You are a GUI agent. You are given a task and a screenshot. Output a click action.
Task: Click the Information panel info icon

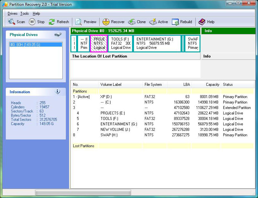[x=58, y=92]
